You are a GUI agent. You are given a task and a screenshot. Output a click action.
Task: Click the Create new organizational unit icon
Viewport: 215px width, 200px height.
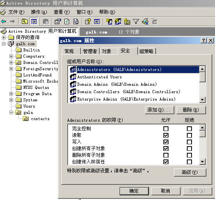coord(127,21)
